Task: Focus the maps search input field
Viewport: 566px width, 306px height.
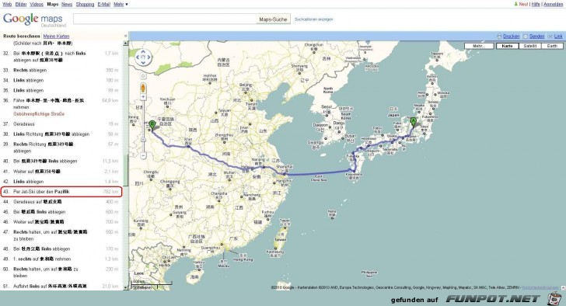Action: point(164,19)
